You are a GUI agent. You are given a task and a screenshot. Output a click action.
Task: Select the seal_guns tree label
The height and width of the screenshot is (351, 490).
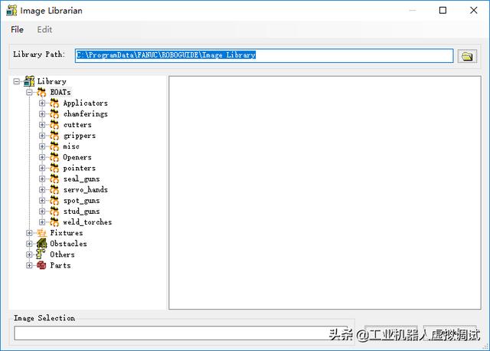click(81, 179)
